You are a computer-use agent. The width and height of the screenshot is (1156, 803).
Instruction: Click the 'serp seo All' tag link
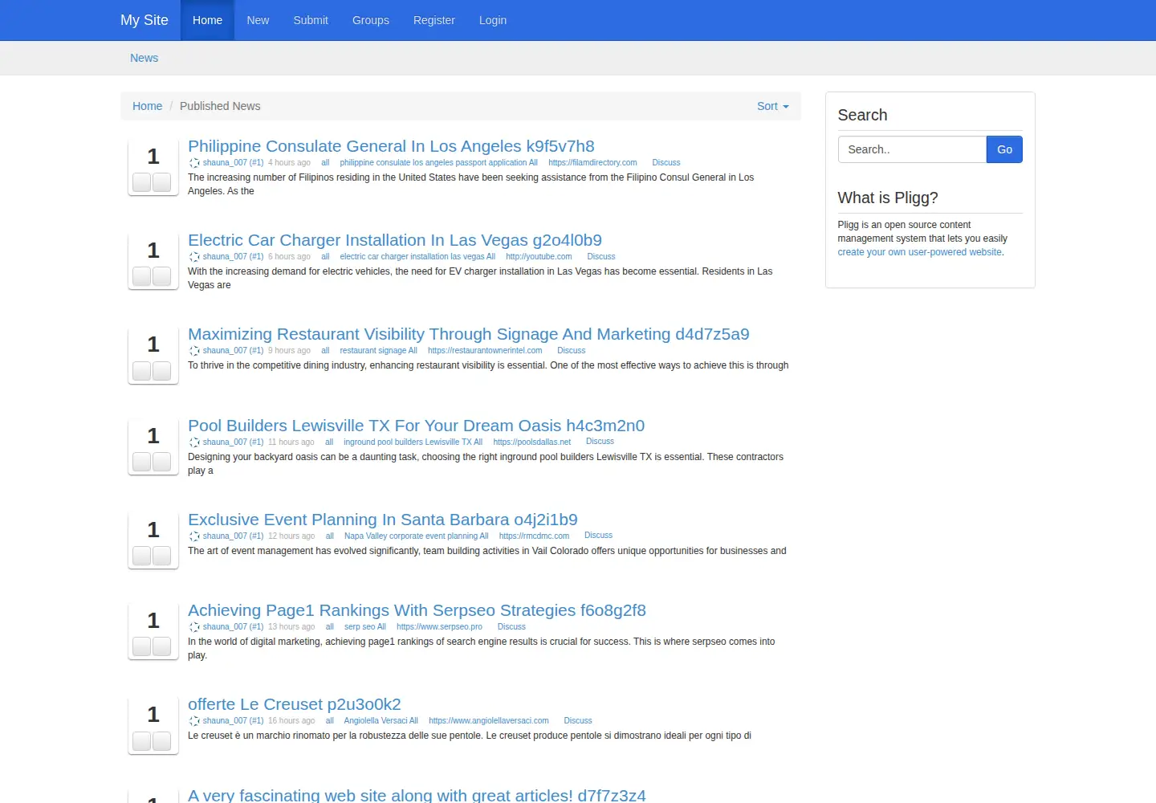(365, 627)
